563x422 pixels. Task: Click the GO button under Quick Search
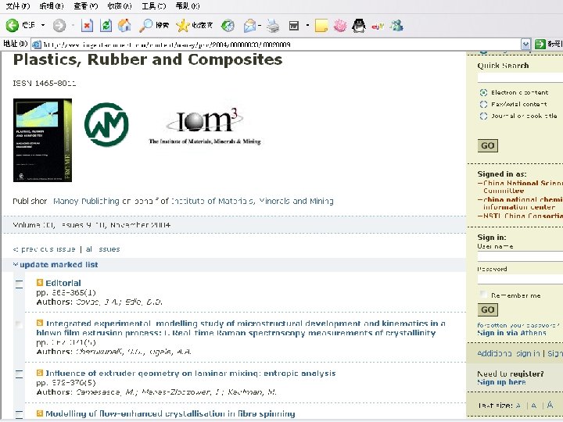488,145
